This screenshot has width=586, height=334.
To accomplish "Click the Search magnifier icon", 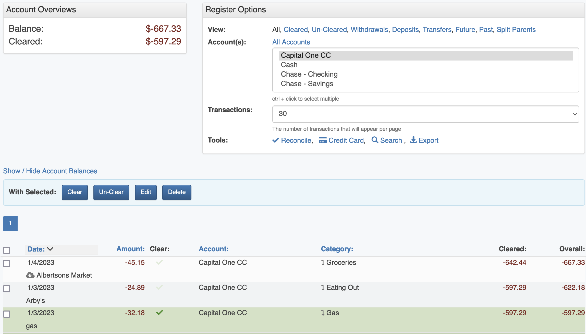I will [375, 140].
